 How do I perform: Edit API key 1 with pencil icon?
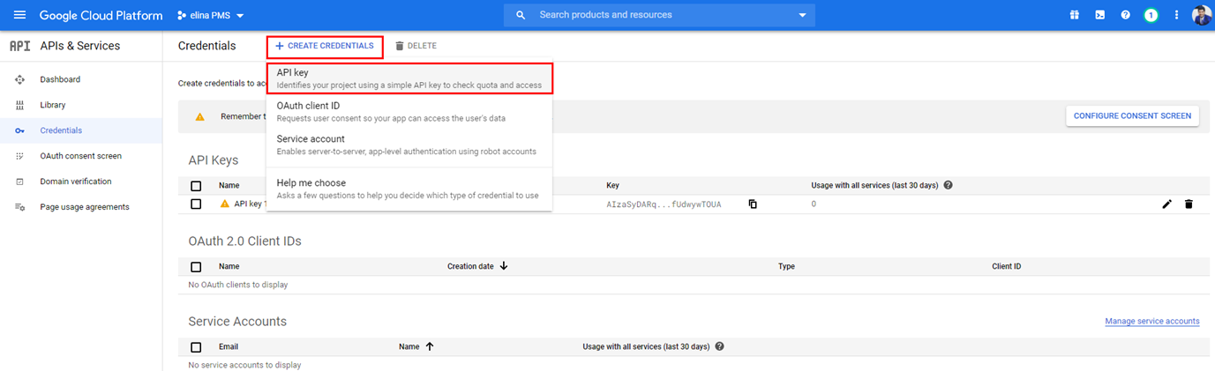(x=1167, y=204)
